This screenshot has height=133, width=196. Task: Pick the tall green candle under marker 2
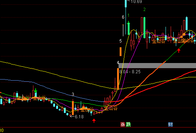[x=144, y=27]
